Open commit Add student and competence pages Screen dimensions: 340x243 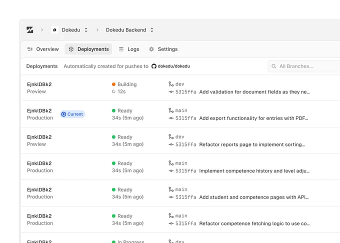click(254, 197)
